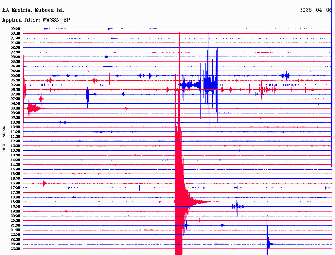The image size is (335, 255).
Task: Select the 13:30 time row label
Action: pyautogui.click(x=15, y=155)
